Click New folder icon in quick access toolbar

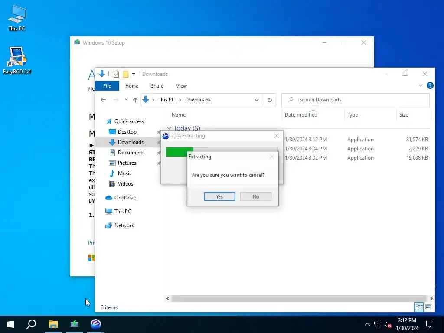pos(126,74)
